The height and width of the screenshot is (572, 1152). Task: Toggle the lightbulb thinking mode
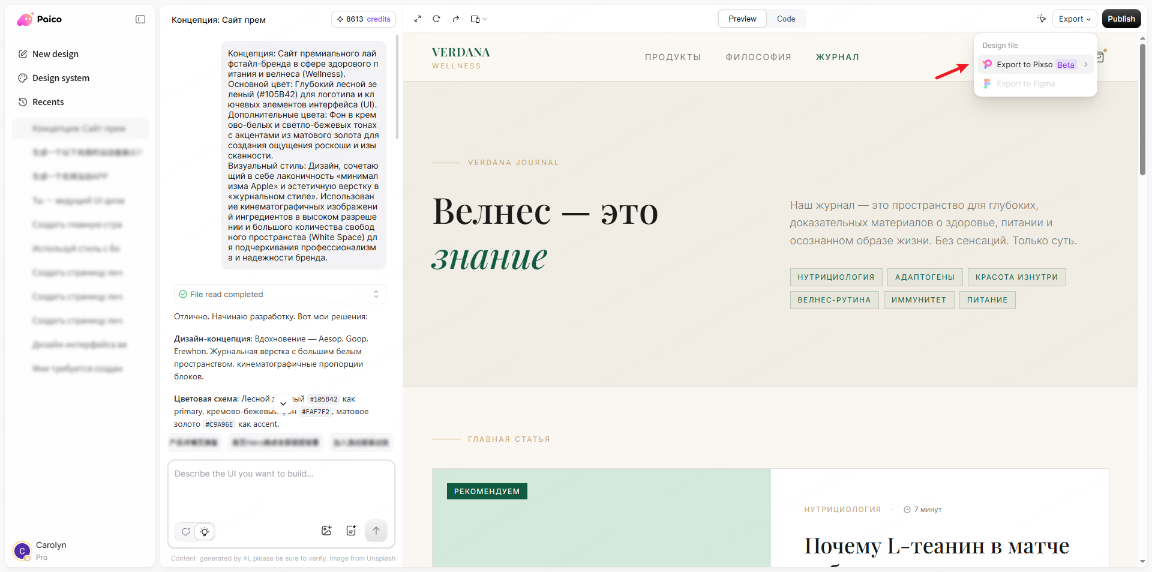tap(205, 531)
